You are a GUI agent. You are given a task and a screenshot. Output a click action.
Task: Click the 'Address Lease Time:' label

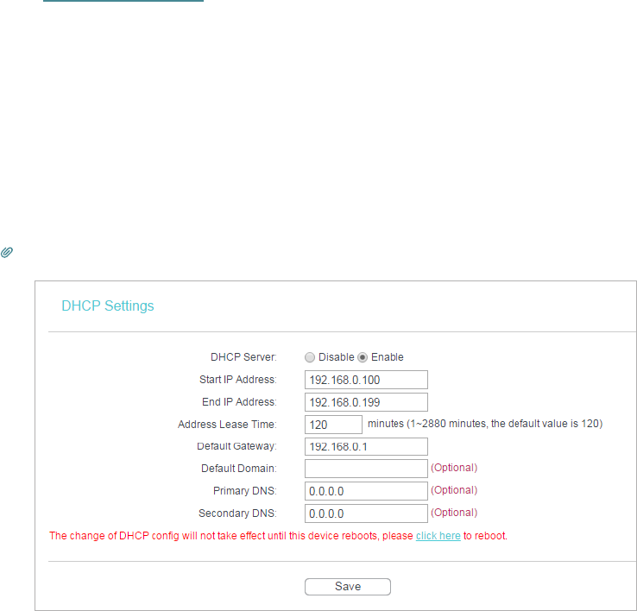pyautogui.click(x=227, y=424)
